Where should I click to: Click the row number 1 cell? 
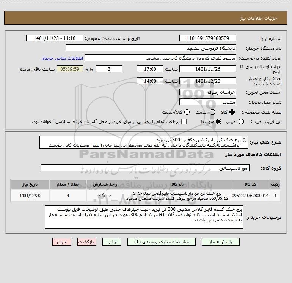275,196
